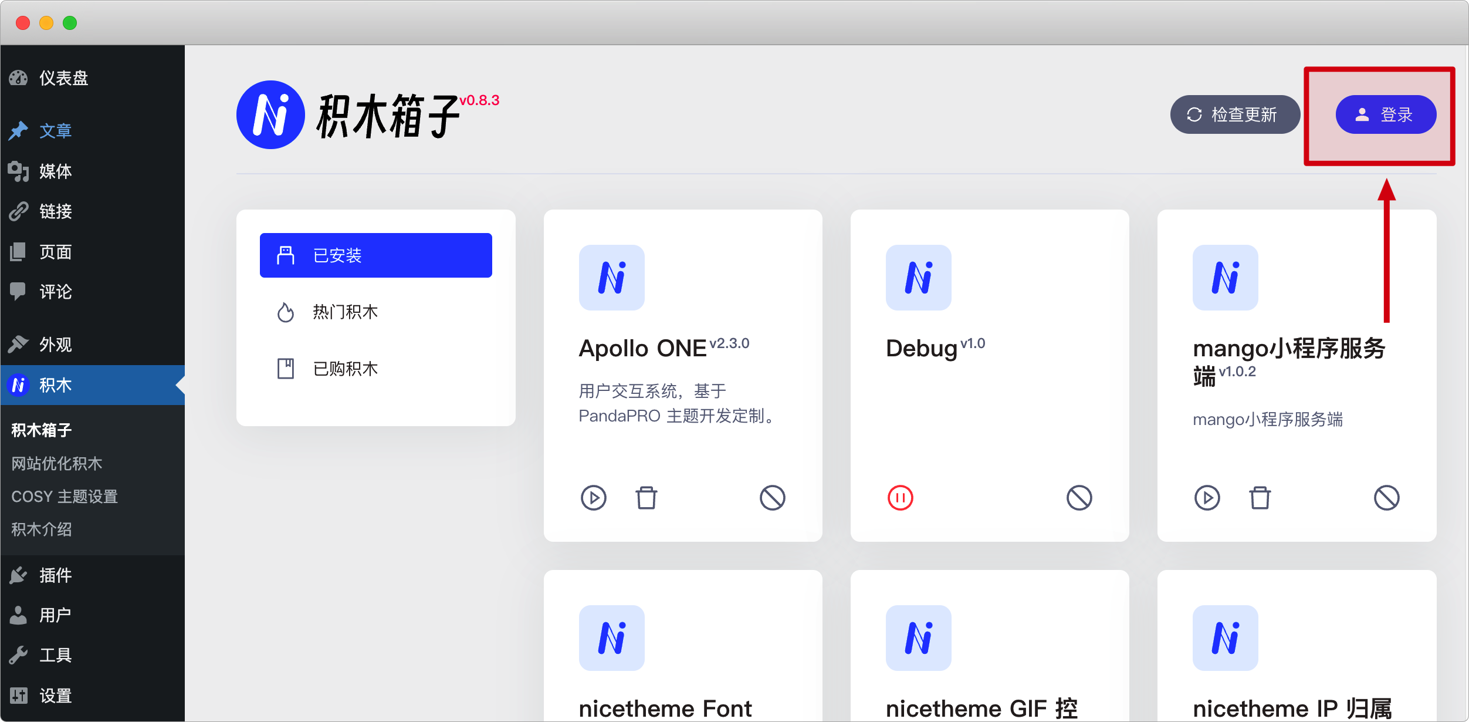The height and width of the screenshot is (722, 1469).
Task: Select the 积木 sidebar menu item
Action: coord(92,385)
